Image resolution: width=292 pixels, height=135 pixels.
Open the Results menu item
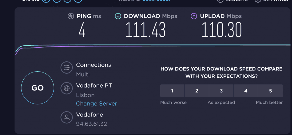(233, 1)
